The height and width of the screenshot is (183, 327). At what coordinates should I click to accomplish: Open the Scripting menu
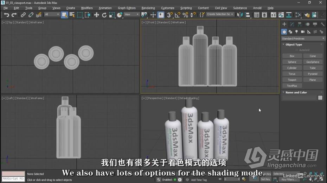[x=186, y=8]
